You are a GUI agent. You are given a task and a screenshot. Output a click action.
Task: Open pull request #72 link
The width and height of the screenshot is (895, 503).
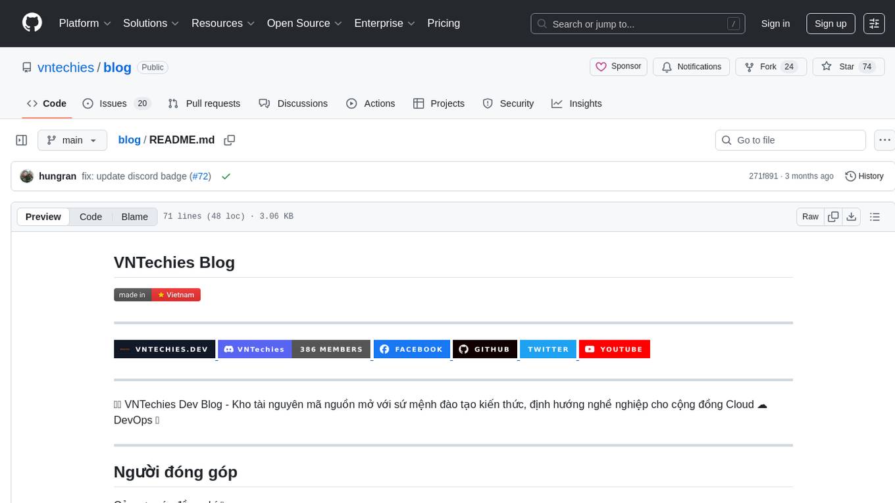click(200, 176)
